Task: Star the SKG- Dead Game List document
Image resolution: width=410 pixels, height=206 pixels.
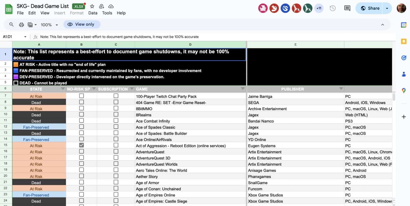Action: pos(92,6)
